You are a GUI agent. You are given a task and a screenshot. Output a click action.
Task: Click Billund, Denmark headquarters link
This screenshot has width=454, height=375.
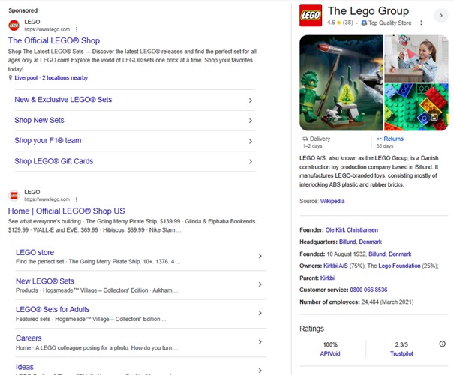(360, 241)
